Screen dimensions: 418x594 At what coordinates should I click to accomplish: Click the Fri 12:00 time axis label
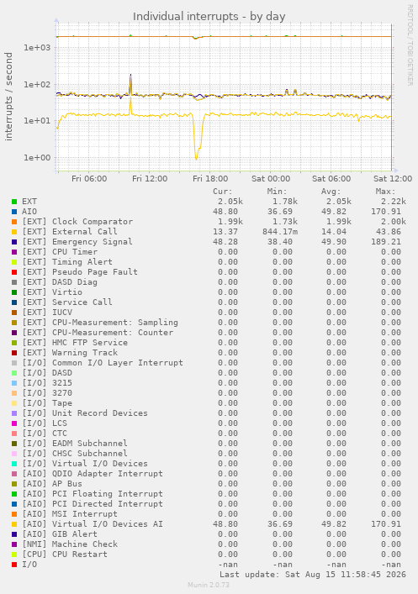pyautogui.click(x=150, y=179)
